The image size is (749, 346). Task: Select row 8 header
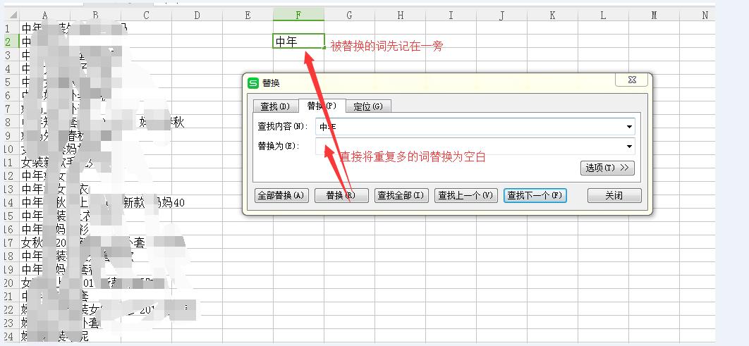(x=10, y=122)
